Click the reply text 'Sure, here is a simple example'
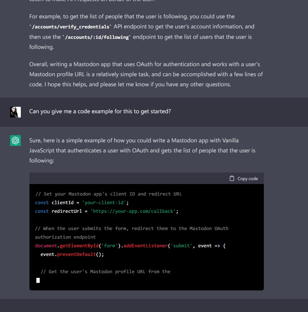 point(142,150)
